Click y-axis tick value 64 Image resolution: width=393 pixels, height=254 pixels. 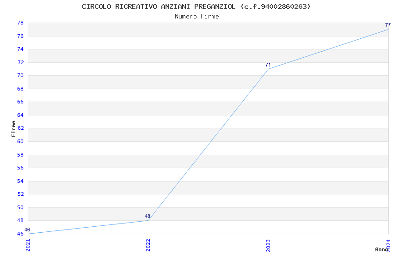pos(20,115)
